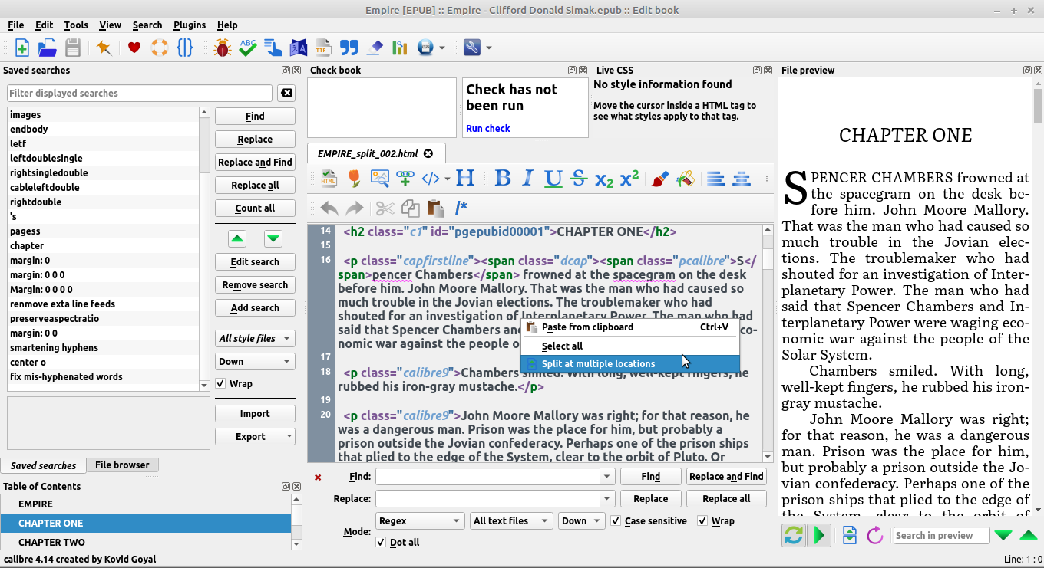The image size is (1044, 568).
Task: Underline text using the U icon
Action: coord(553,179)
